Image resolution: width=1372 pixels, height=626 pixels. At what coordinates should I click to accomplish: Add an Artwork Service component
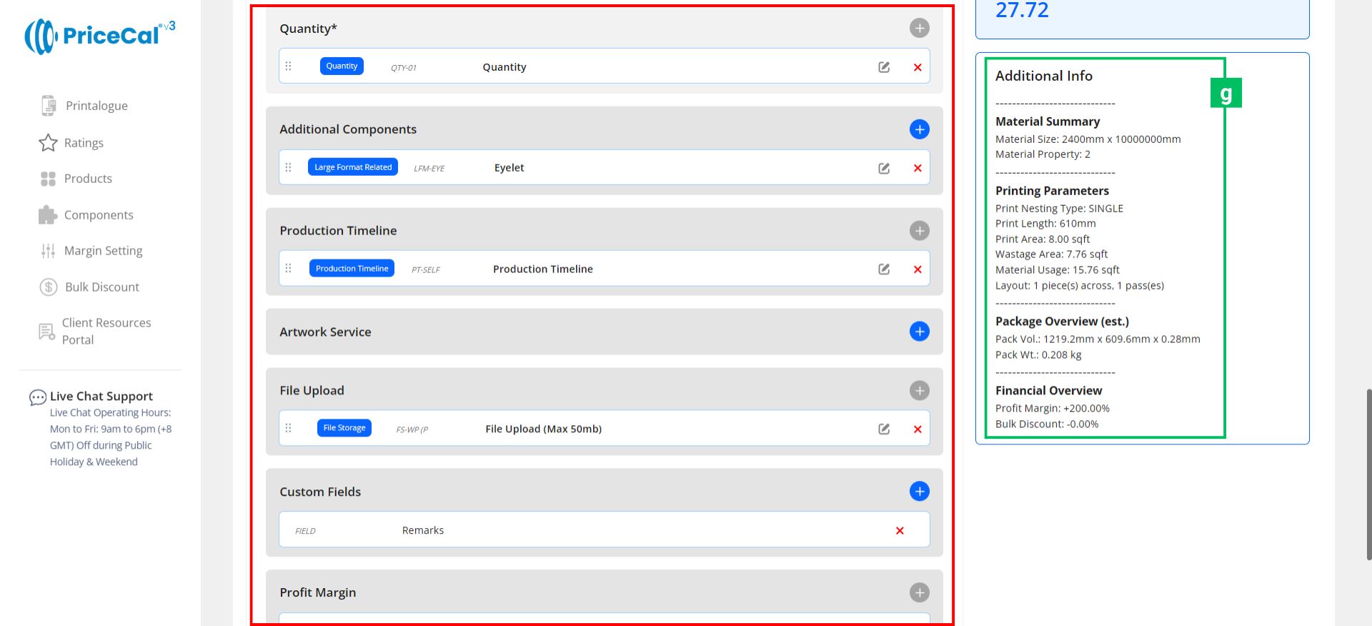[919, 332]
